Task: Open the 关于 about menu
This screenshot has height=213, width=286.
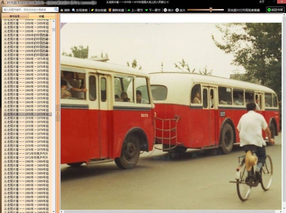Action: pyautogui.click(x=262, y=2)
